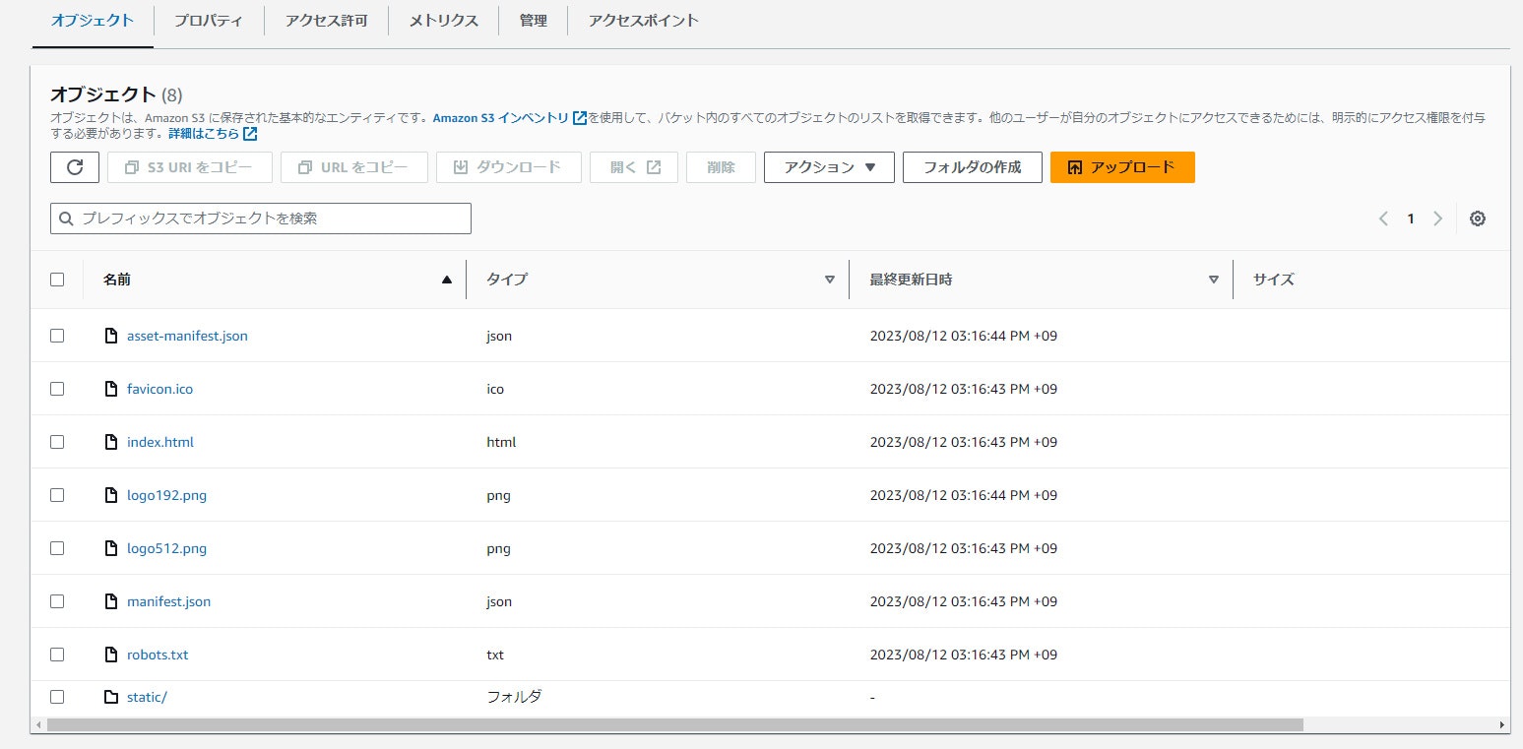Click the horizontal scrollbar thumb
This screenshot has width=1523, height=749.
click(x=674, y=724)
